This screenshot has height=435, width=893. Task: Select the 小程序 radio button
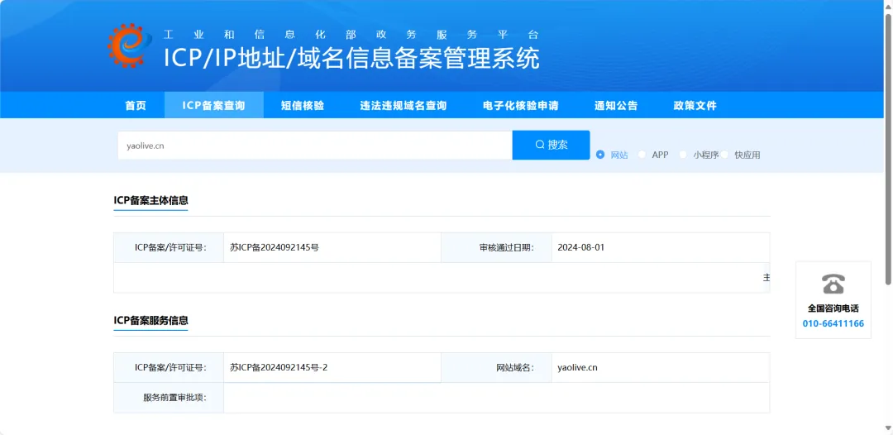point(683,155)
